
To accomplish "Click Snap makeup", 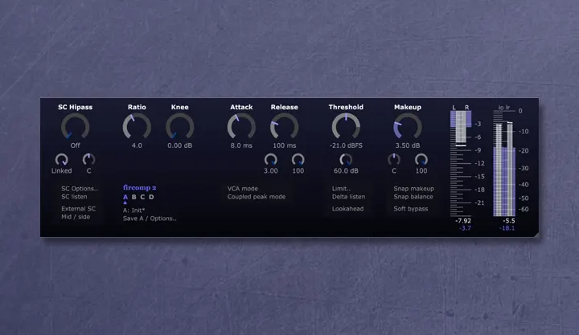I will (413, 189).
